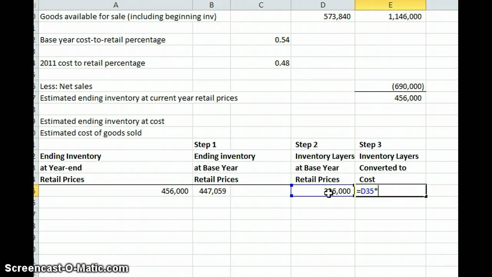Select 'at Year-end' cell
The image size is (492, 277).
pos(115,168)
